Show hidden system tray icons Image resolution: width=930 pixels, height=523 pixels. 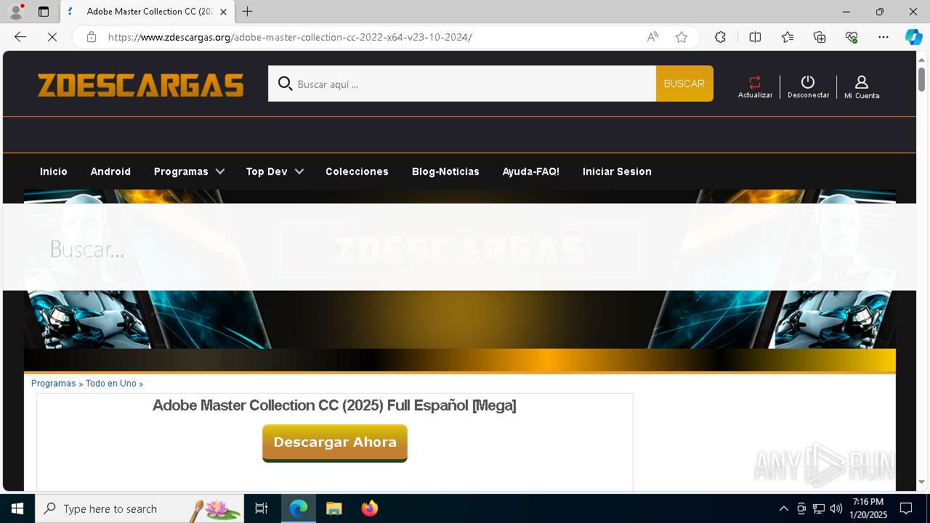[x=783, y=508]
